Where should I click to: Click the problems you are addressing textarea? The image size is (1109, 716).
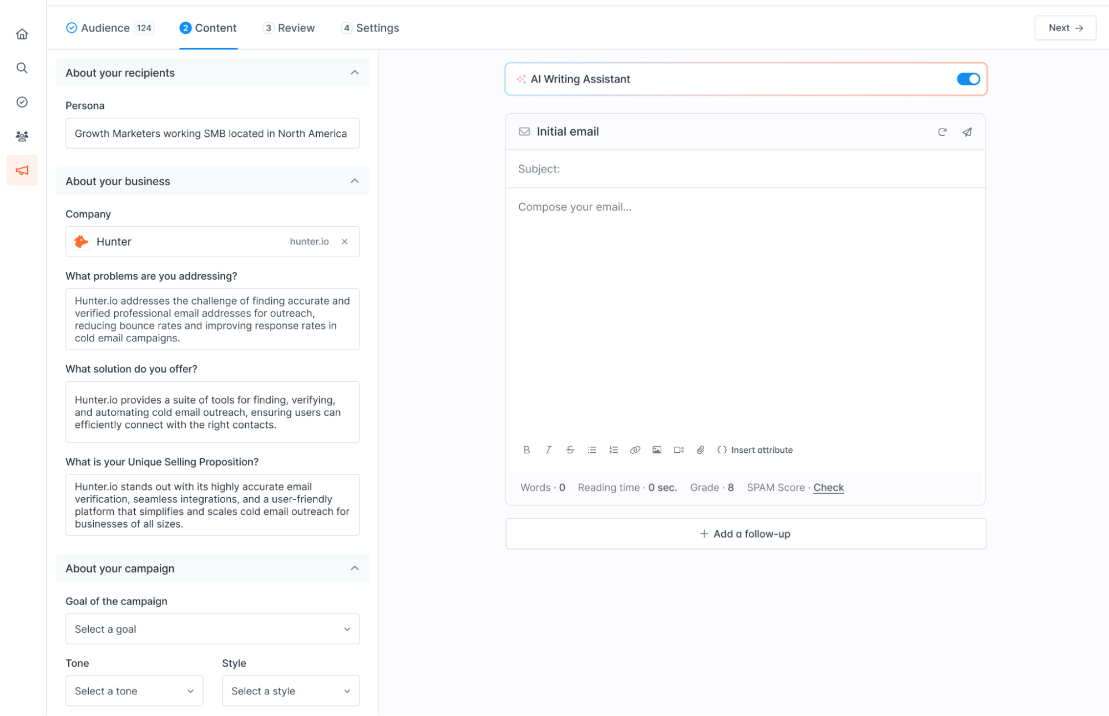212,319
